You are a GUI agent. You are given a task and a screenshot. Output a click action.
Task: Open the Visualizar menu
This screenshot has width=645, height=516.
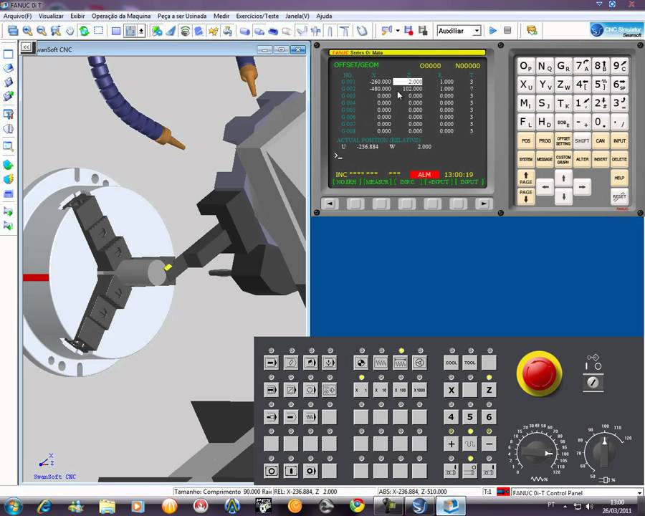[51, 16]
